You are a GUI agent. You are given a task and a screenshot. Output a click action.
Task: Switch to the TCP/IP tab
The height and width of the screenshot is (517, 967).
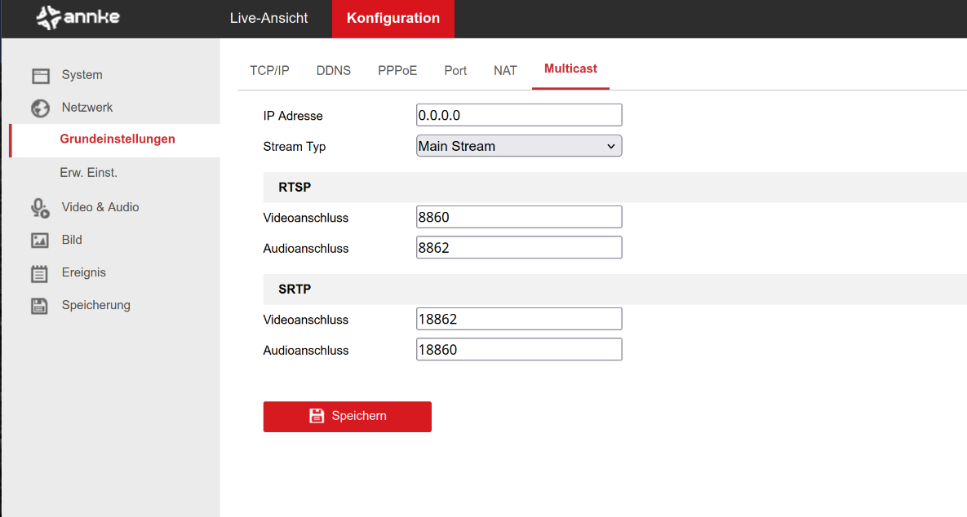269,71
